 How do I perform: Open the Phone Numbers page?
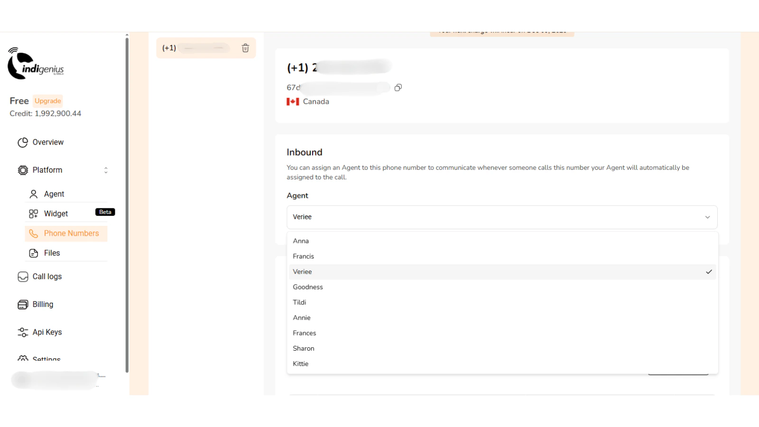pos(66,233)
